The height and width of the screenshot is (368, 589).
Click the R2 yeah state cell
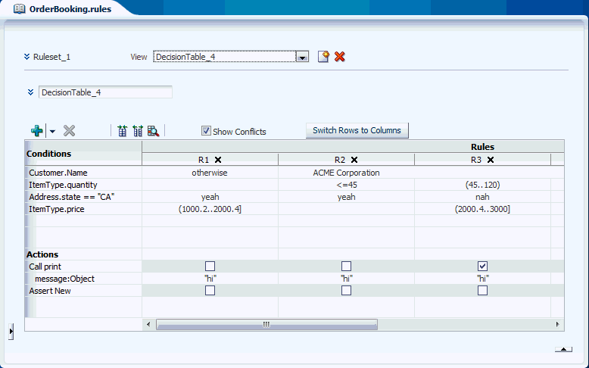pyautogui.click(x=346, y=197)
